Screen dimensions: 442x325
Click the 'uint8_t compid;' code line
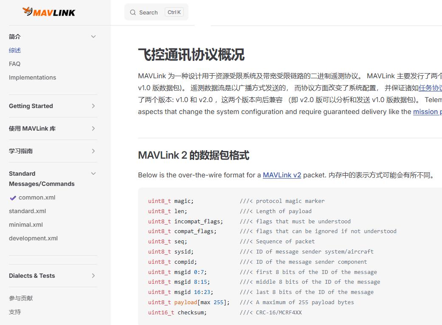pos(172,262)
